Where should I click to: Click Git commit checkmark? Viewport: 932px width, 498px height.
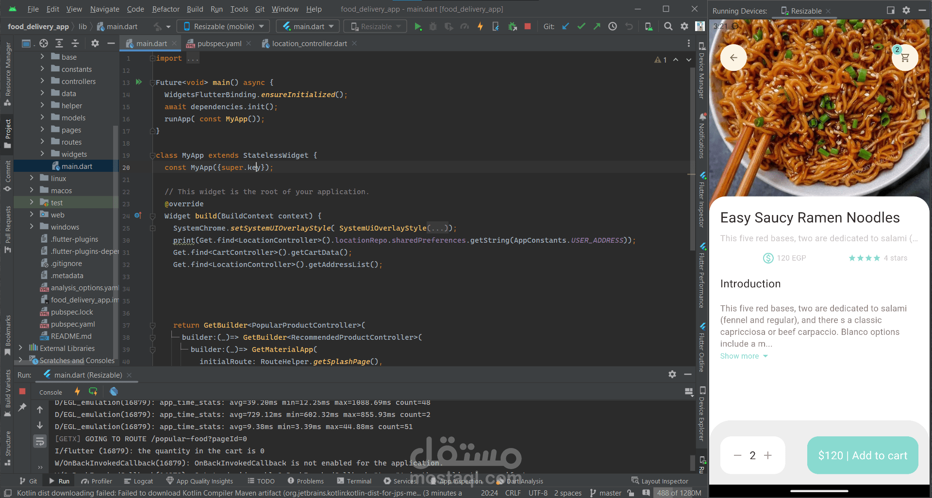point(581,27)
